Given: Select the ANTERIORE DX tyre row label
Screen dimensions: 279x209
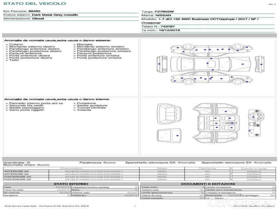Looking at the screenshot, I should pyautogui.click(x=16, y=171).
